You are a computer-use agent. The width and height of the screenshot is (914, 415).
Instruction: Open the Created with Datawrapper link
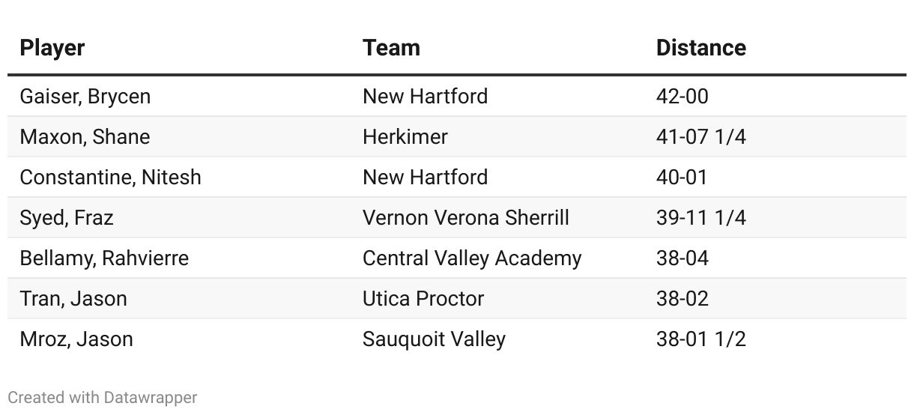(103, 397)
